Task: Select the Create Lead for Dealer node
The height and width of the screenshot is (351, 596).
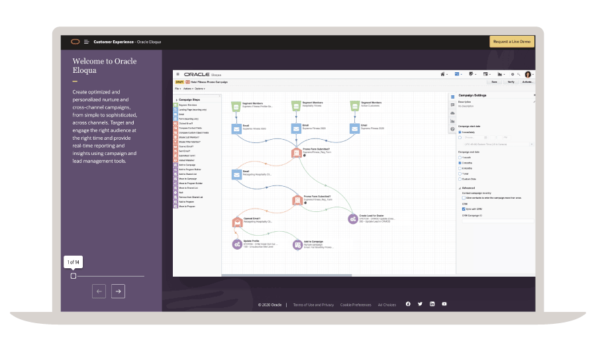Action: point(353,219)
